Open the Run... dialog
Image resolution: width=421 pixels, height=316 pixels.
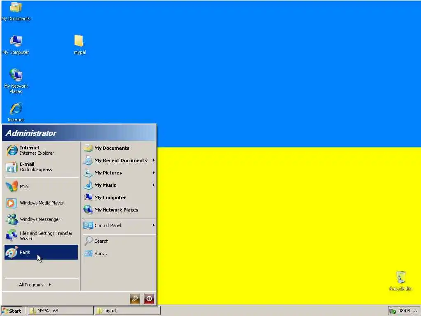click(119, 253)
